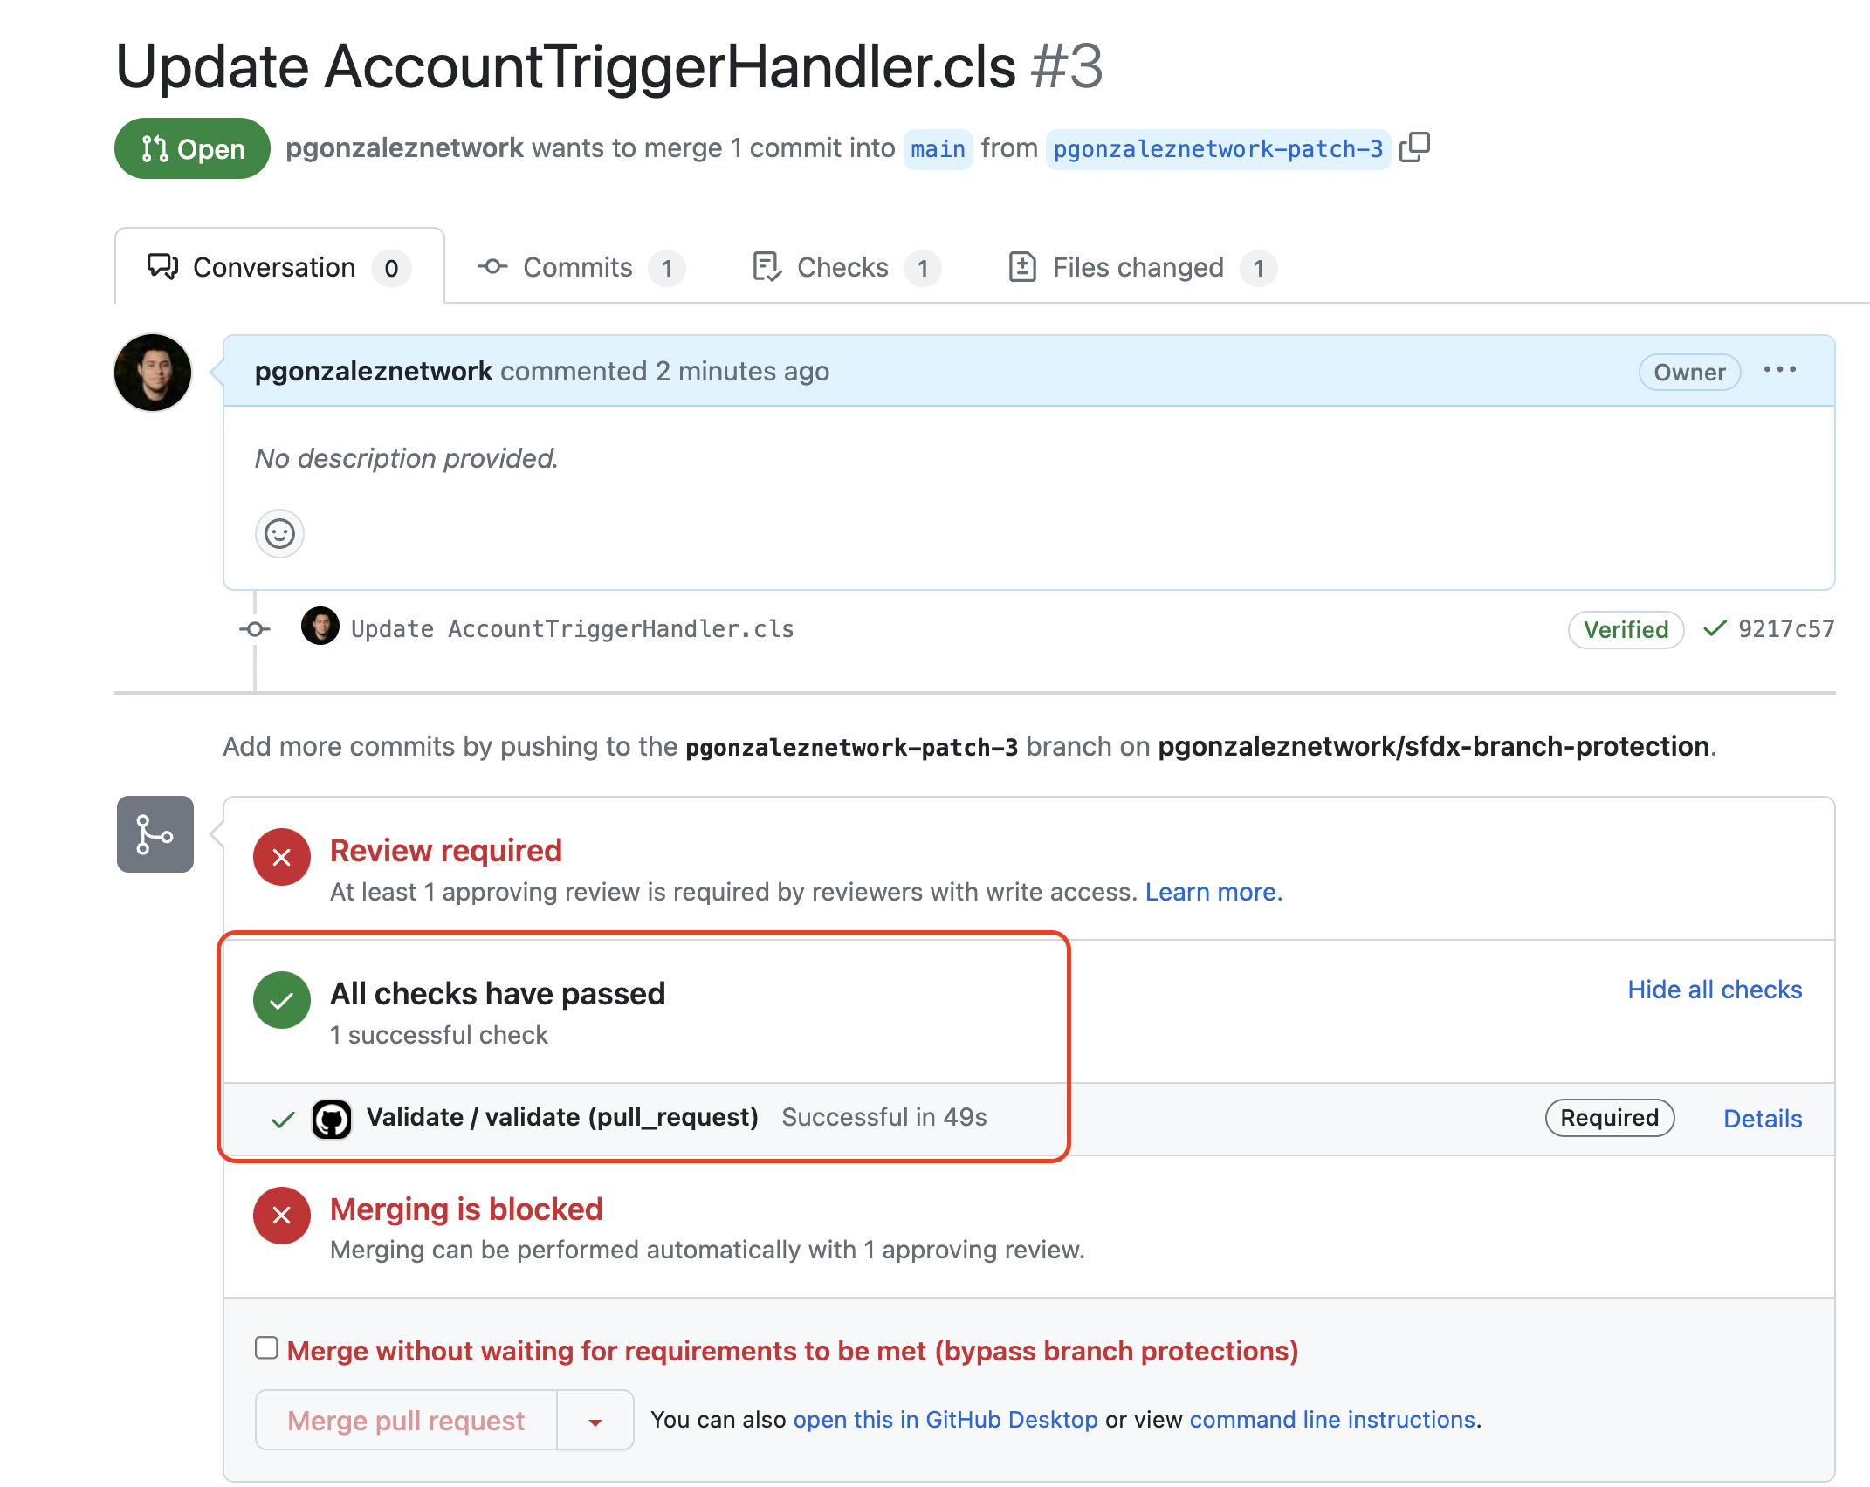Copy the branch name using copy icon
Screen dimensions: 1870x1487
pos(1414,147)
